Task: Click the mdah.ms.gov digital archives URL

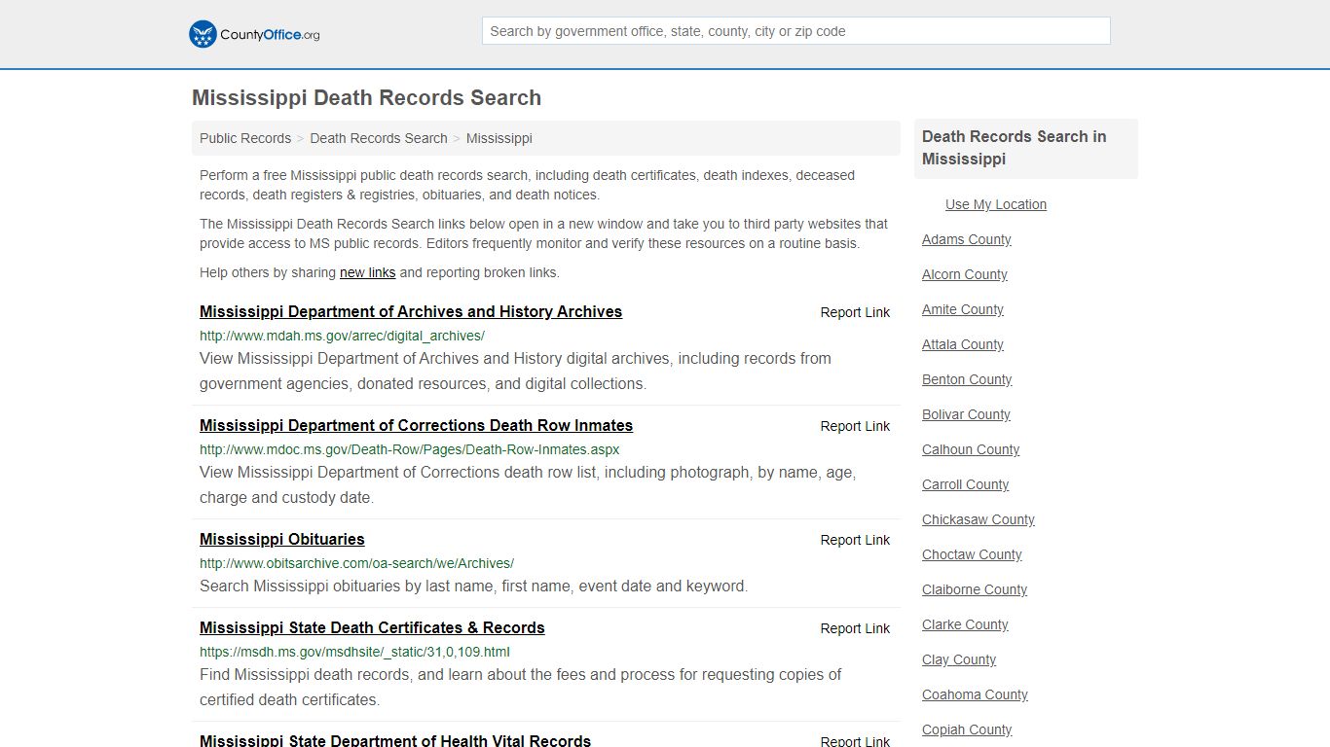Action: [x=342, y=336]
